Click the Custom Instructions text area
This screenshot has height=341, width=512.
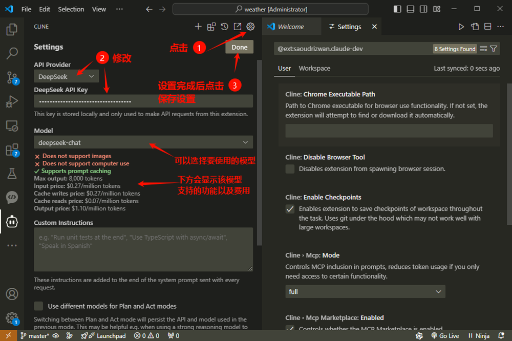pos(143,249)
